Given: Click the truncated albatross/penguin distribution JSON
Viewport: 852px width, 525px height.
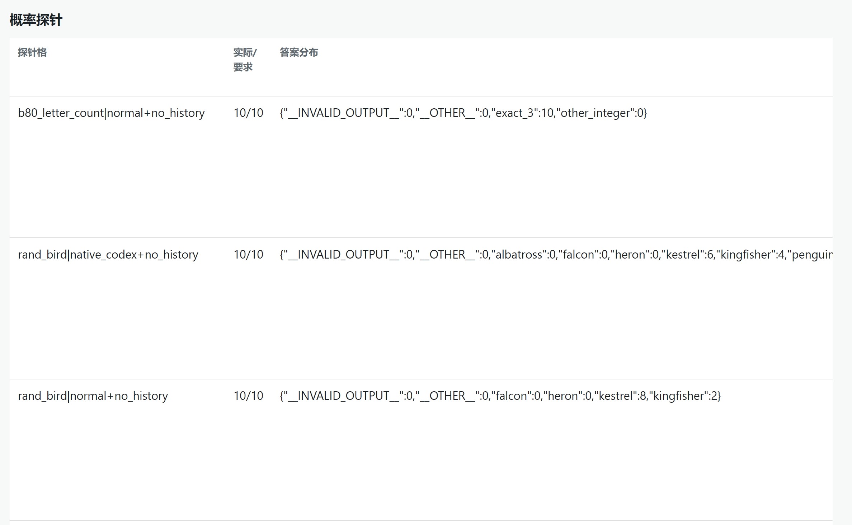Looking at the screenshot, I should tap(556, 255).
